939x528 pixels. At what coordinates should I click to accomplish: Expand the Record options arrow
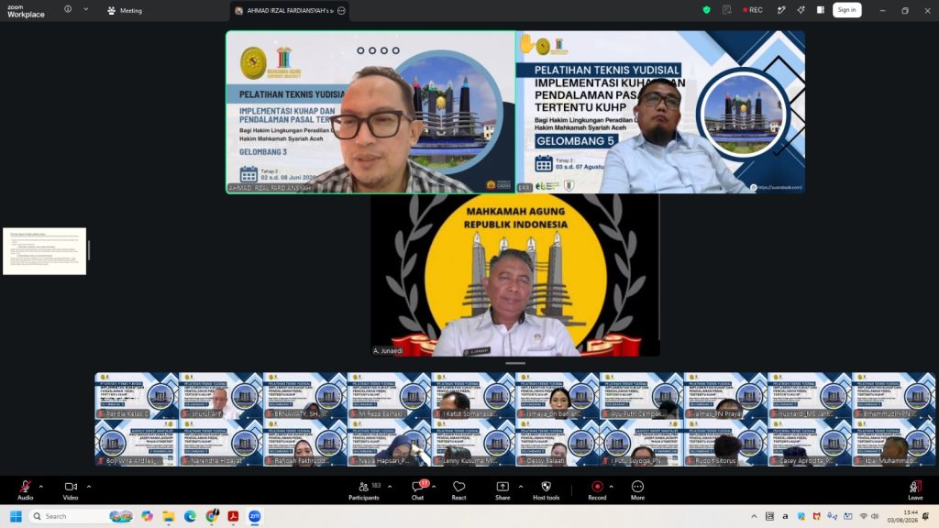[611, 487]
